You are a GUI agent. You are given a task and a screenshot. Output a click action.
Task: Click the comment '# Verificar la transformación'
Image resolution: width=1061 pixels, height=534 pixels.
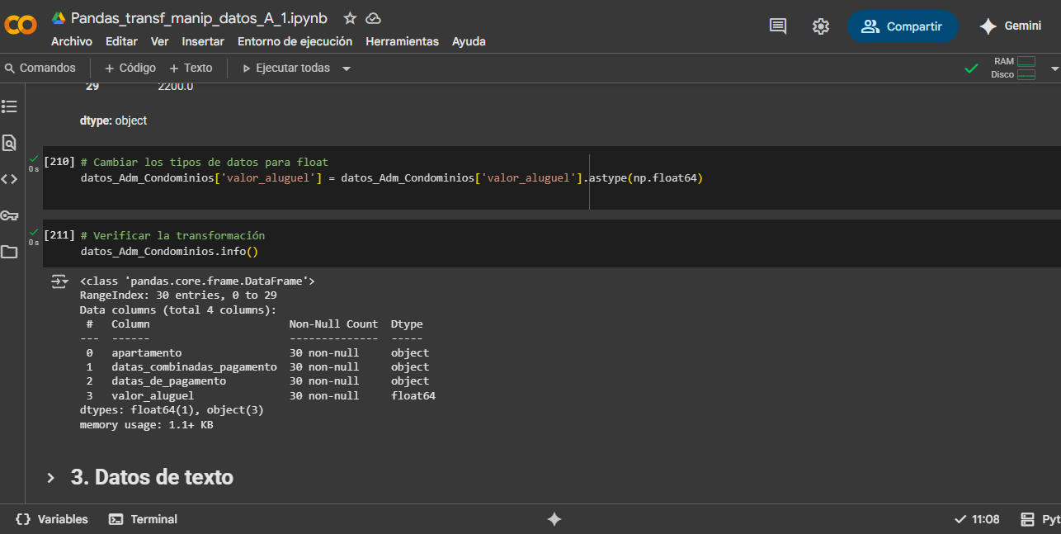(x=172, y=236)
